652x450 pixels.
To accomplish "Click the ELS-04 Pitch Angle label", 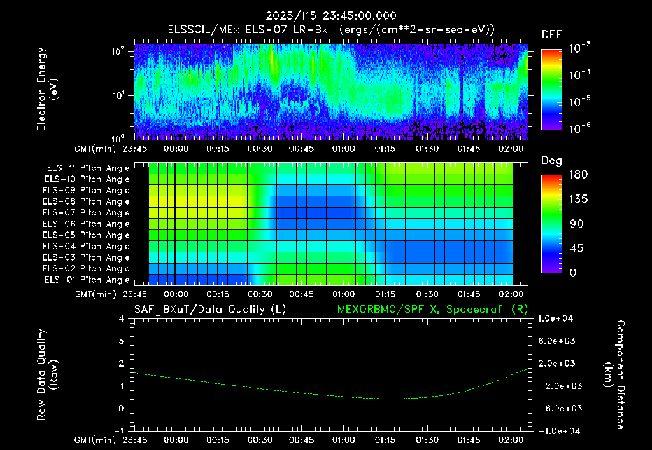I will click(x=86, y=246).
